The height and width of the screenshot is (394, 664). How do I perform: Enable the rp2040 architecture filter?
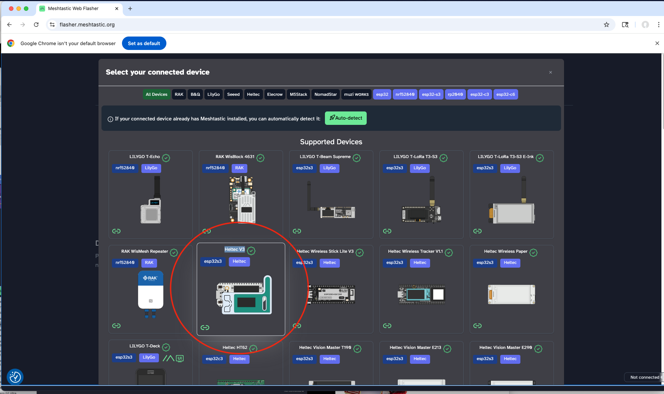pyautogui.click(x=455, y=95)
